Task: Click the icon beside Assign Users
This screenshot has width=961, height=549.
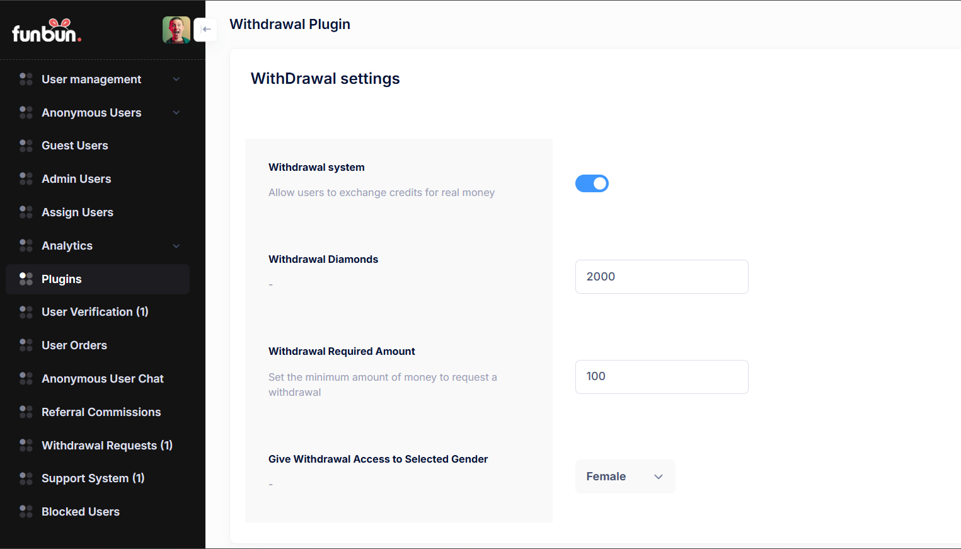Action: coord(26,212)
